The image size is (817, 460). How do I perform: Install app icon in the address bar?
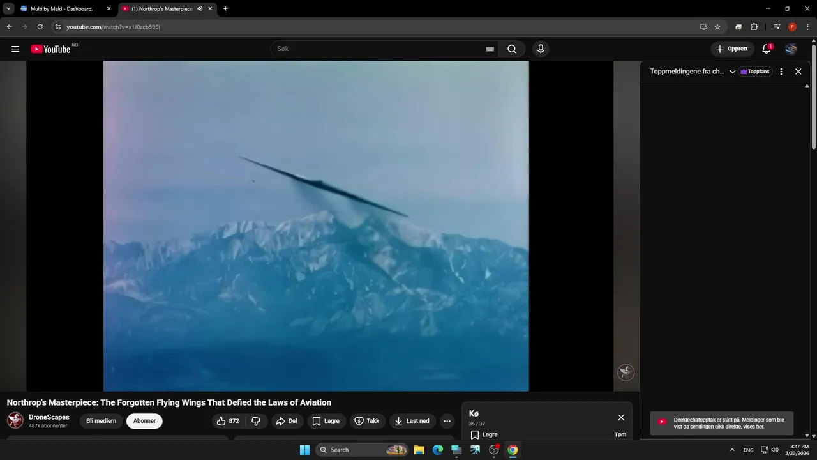(703, 27)
